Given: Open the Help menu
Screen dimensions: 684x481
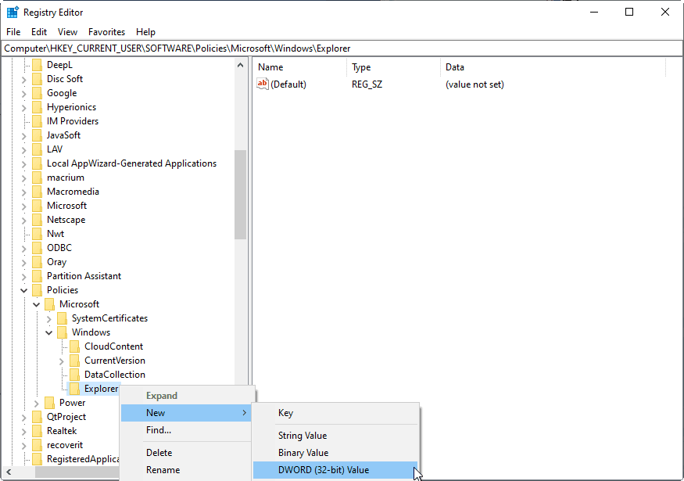Looking at the screenshot, I should [145, 32].
